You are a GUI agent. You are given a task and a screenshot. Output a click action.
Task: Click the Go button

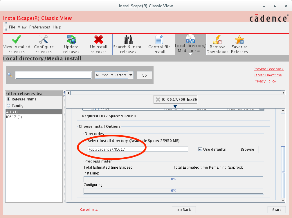[144, 75]
